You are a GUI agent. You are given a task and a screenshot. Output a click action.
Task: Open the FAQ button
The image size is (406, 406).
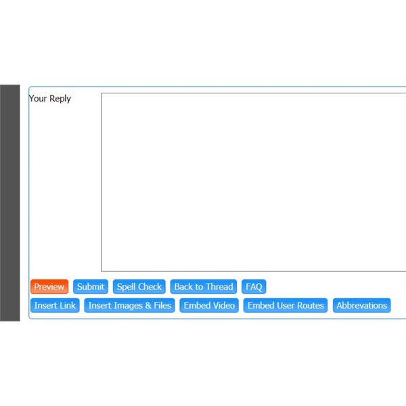click(254, 287)
